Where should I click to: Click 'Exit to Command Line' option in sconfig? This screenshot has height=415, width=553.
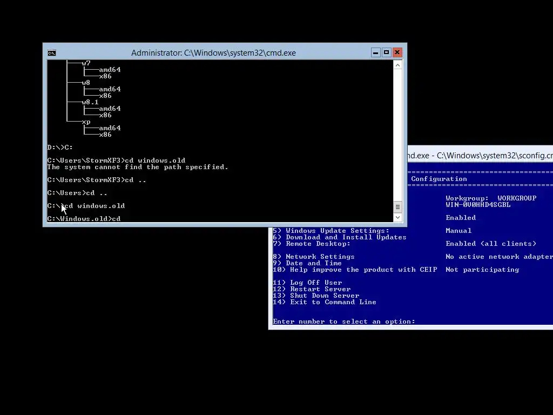tap(325, 302)
